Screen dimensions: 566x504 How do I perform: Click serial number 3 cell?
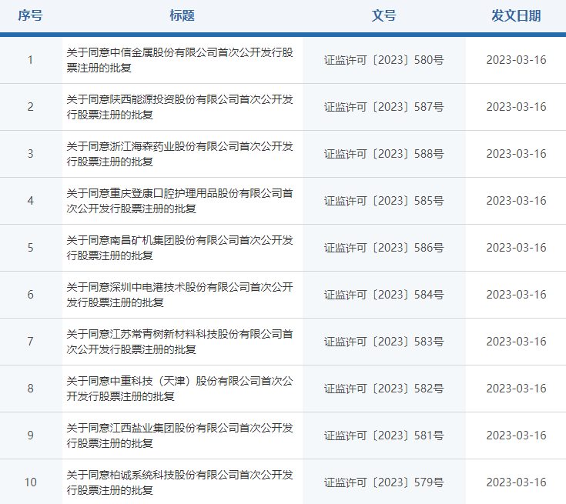coord(30,154)
